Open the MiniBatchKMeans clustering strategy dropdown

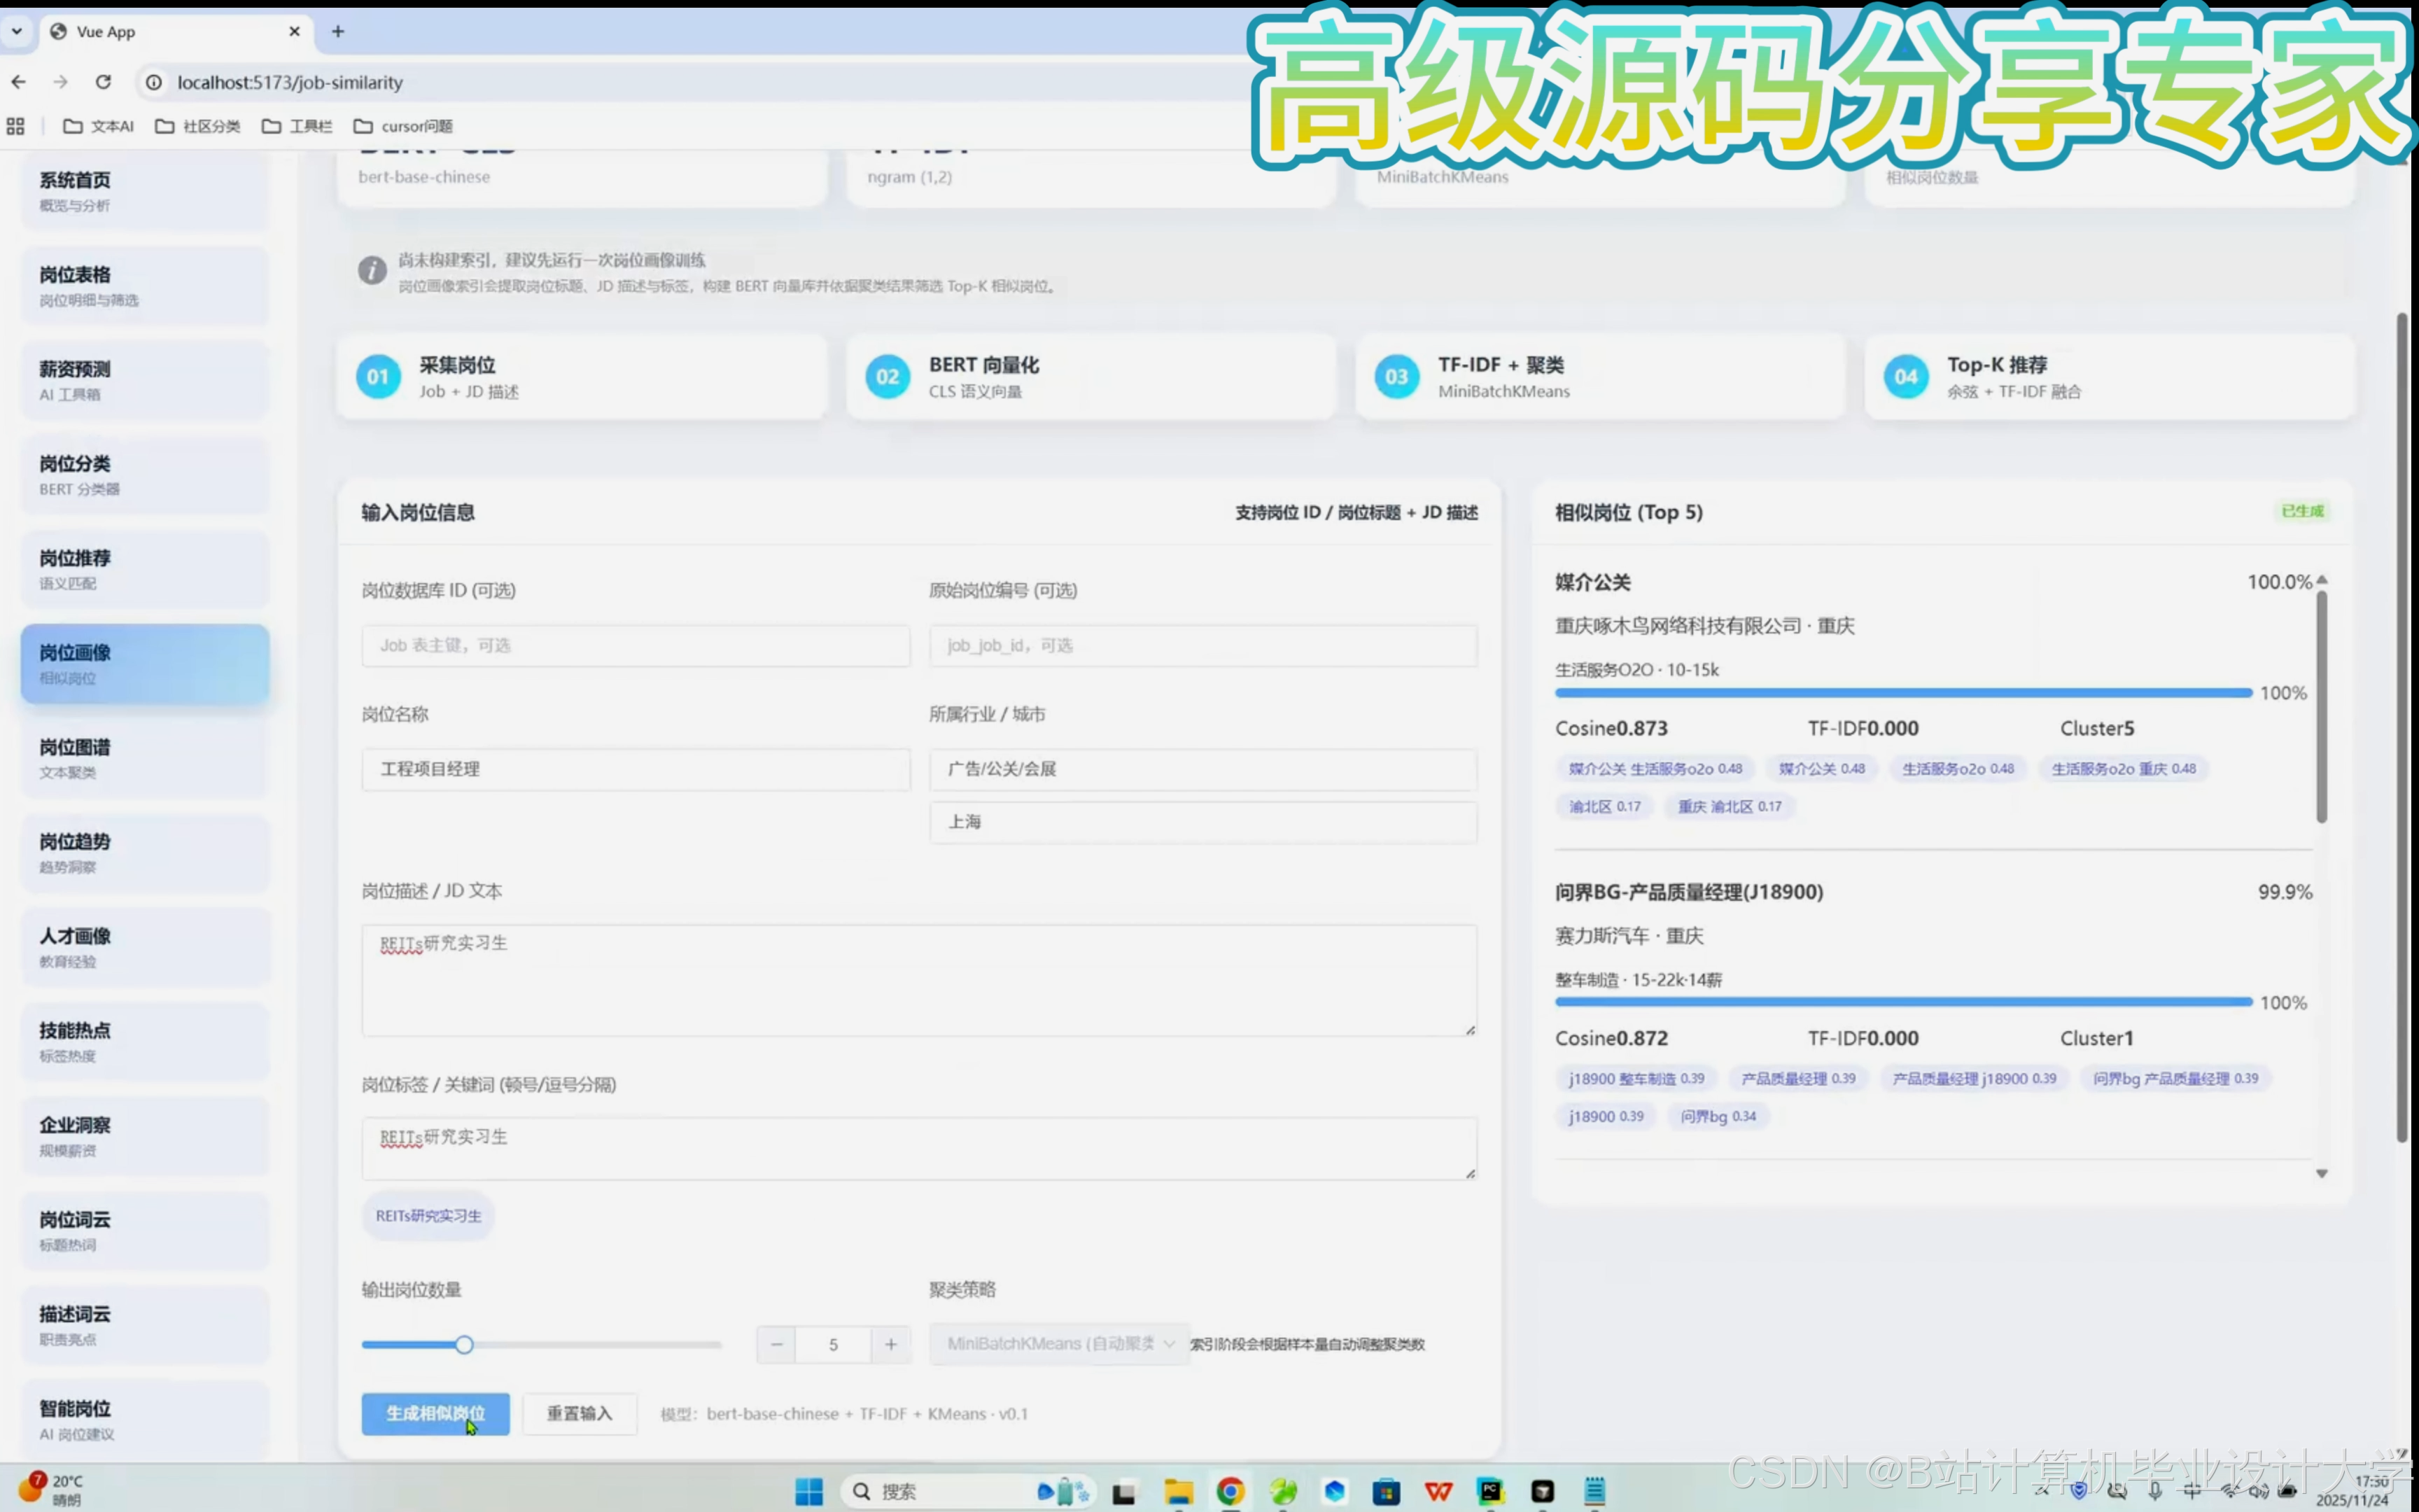pyautogui.click(x=1058, y=1343)
